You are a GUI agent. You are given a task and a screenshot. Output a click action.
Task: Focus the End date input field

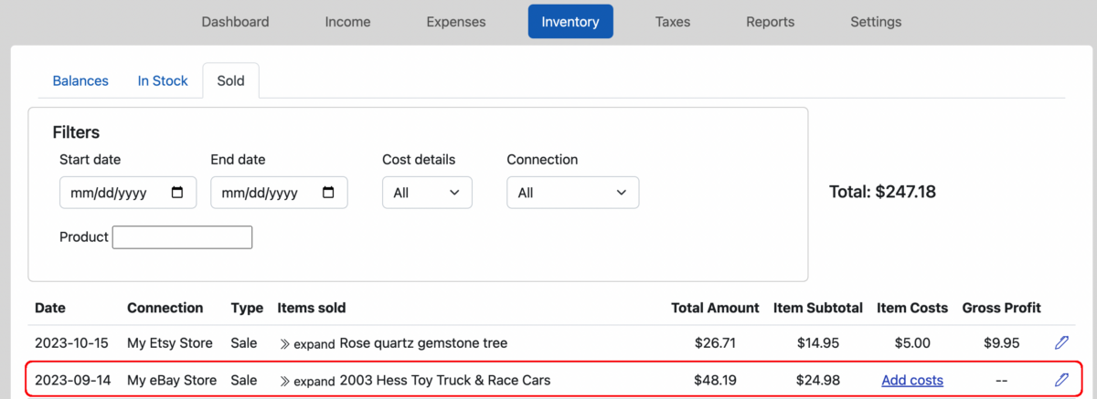pyautogui.click(x=279, y=193)
